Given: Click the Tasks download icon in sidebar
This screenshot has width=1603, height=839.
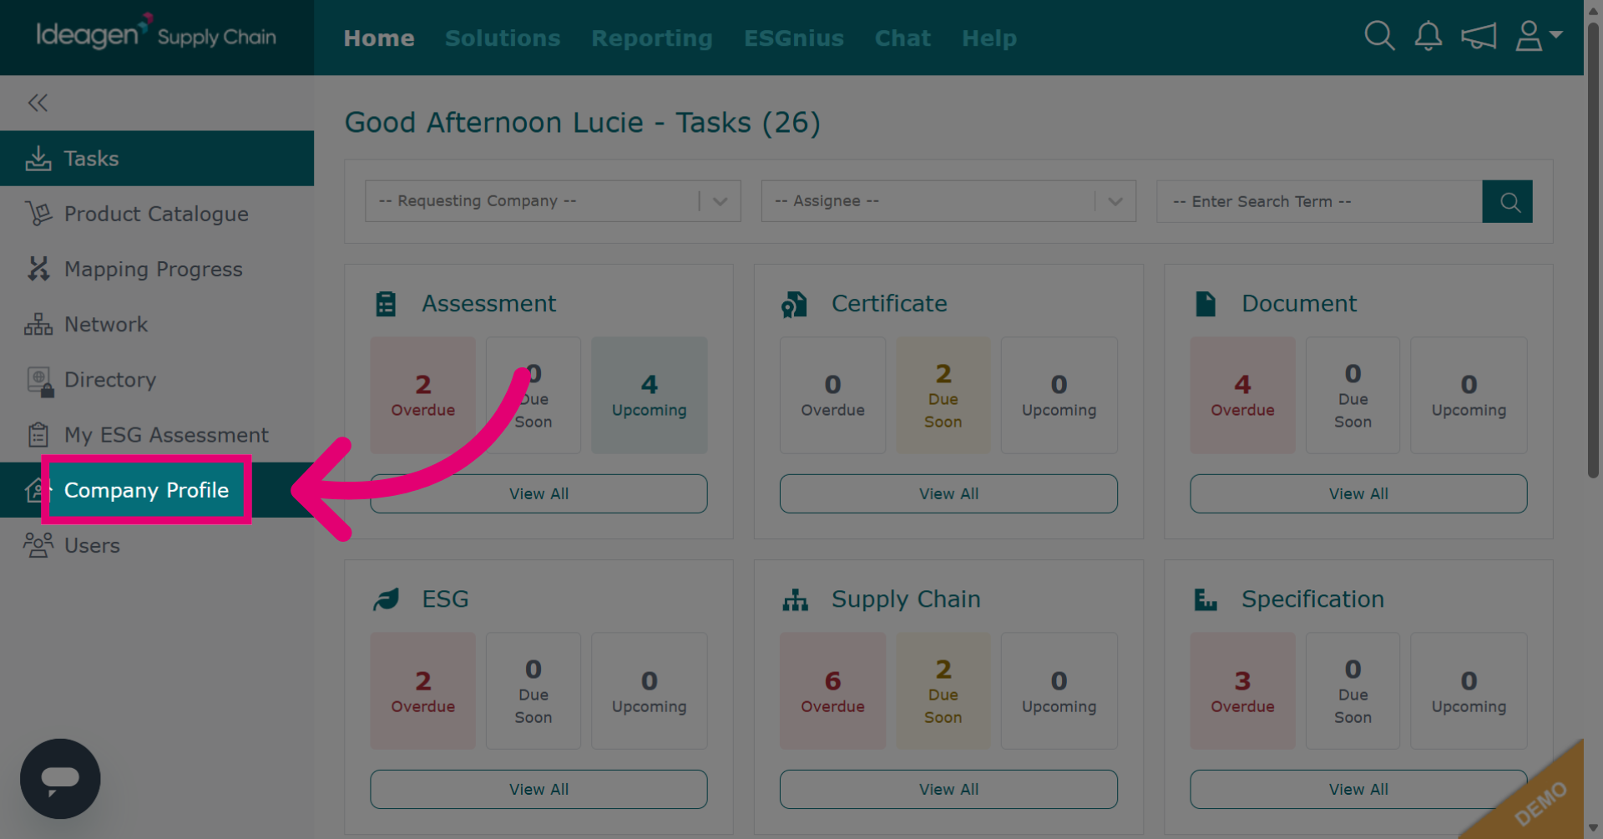Looking at the screenshot, I should pos(38,159).
